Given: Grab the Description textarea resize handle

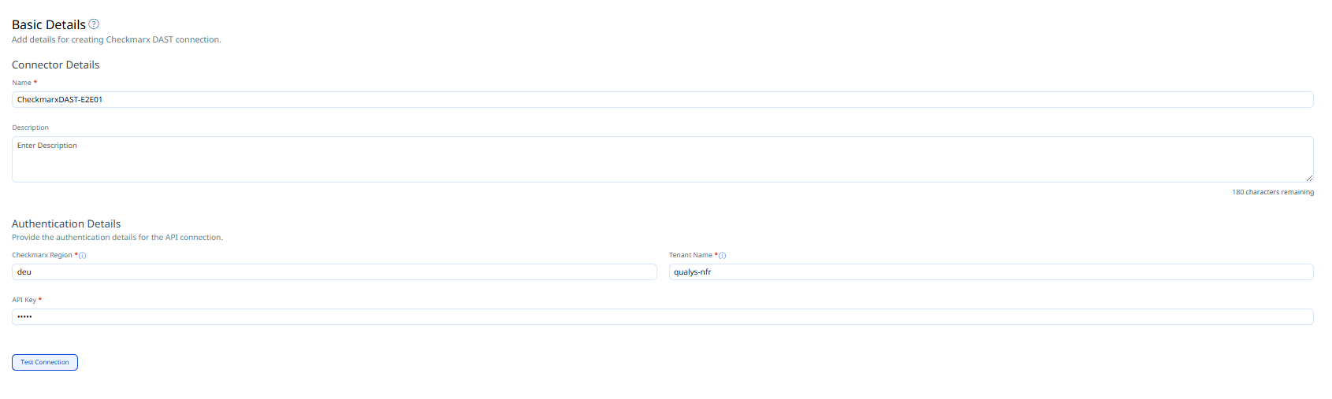Looking at the screenshot, I should [1309, 178].
